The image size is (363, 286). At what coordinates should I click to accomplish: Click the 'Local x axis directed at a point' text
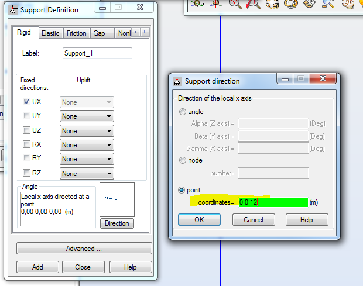pyautogui.click(x=55, y=200)
